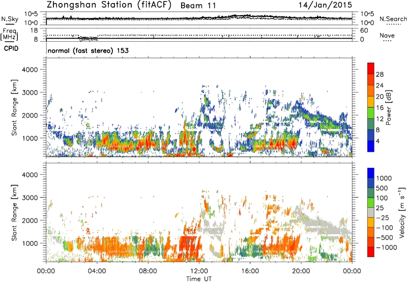This screenshot has height=282, width=407.
Task: Select the "2000" tick of the velocity panel
Action: click(x=30, y=220)
